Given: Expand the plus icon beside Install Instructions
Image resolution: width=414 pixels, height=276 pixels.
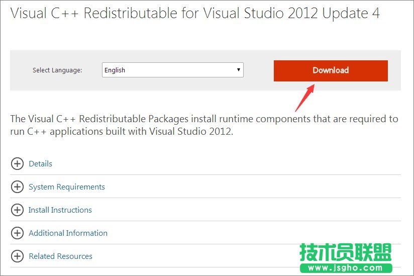Looking at the screenshot, I should 17,210.
